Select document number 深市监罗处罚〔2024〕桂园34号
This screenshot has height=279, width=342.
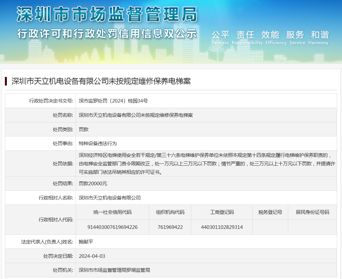(x=113, y=101)
